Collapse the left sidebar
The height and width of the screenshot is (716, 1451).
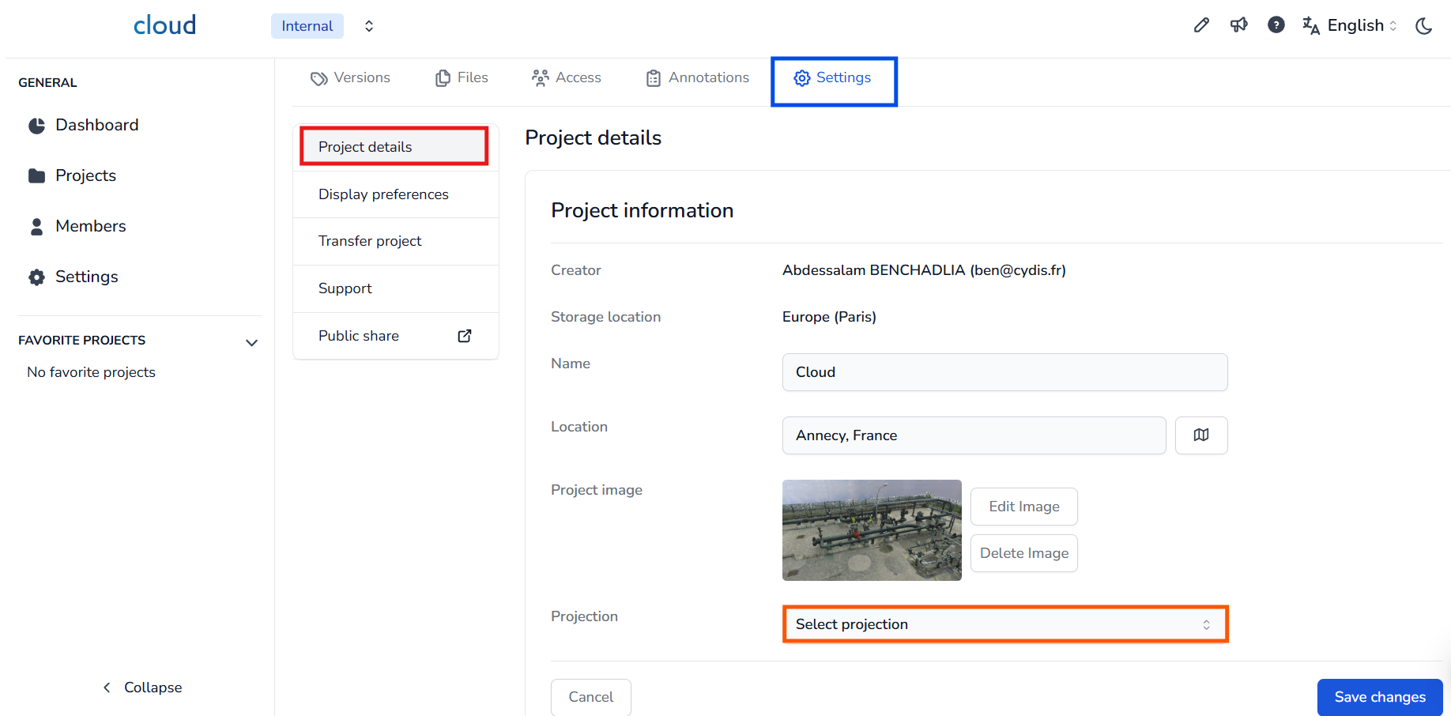tap(143, 688)
